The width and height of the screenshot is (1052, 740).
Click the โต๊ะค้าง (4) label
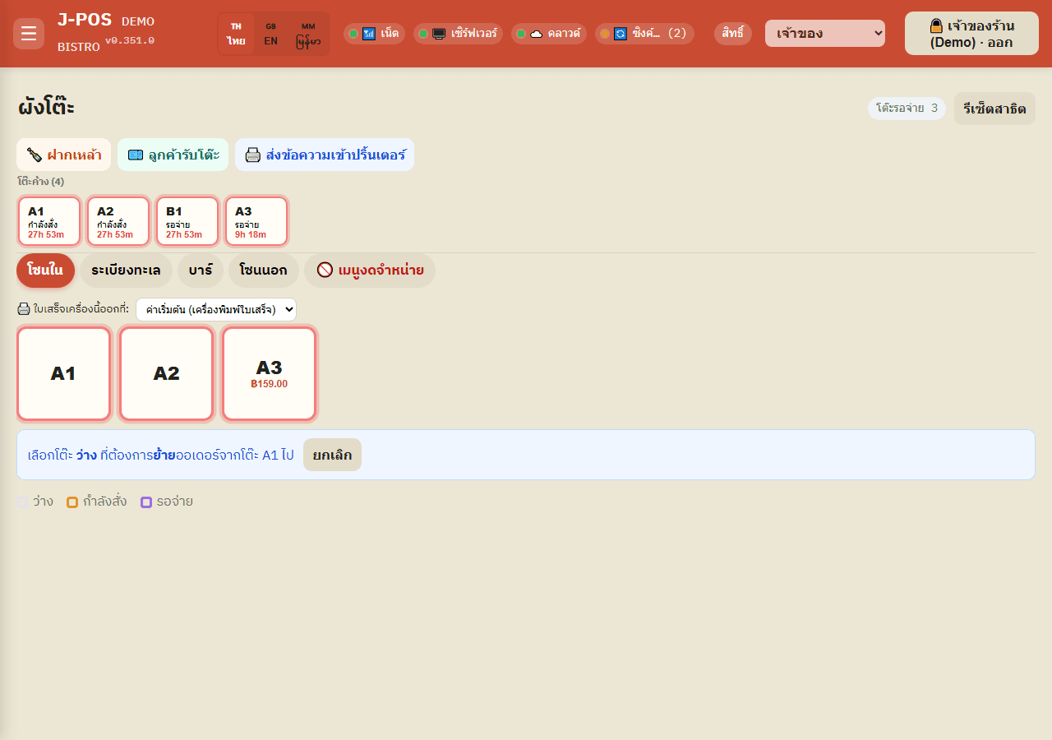pos(40,182)
